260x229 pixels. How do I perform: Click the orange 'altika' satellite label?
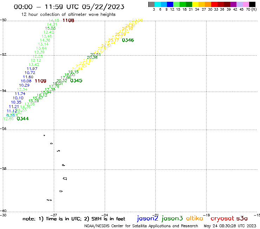[194, 218]
